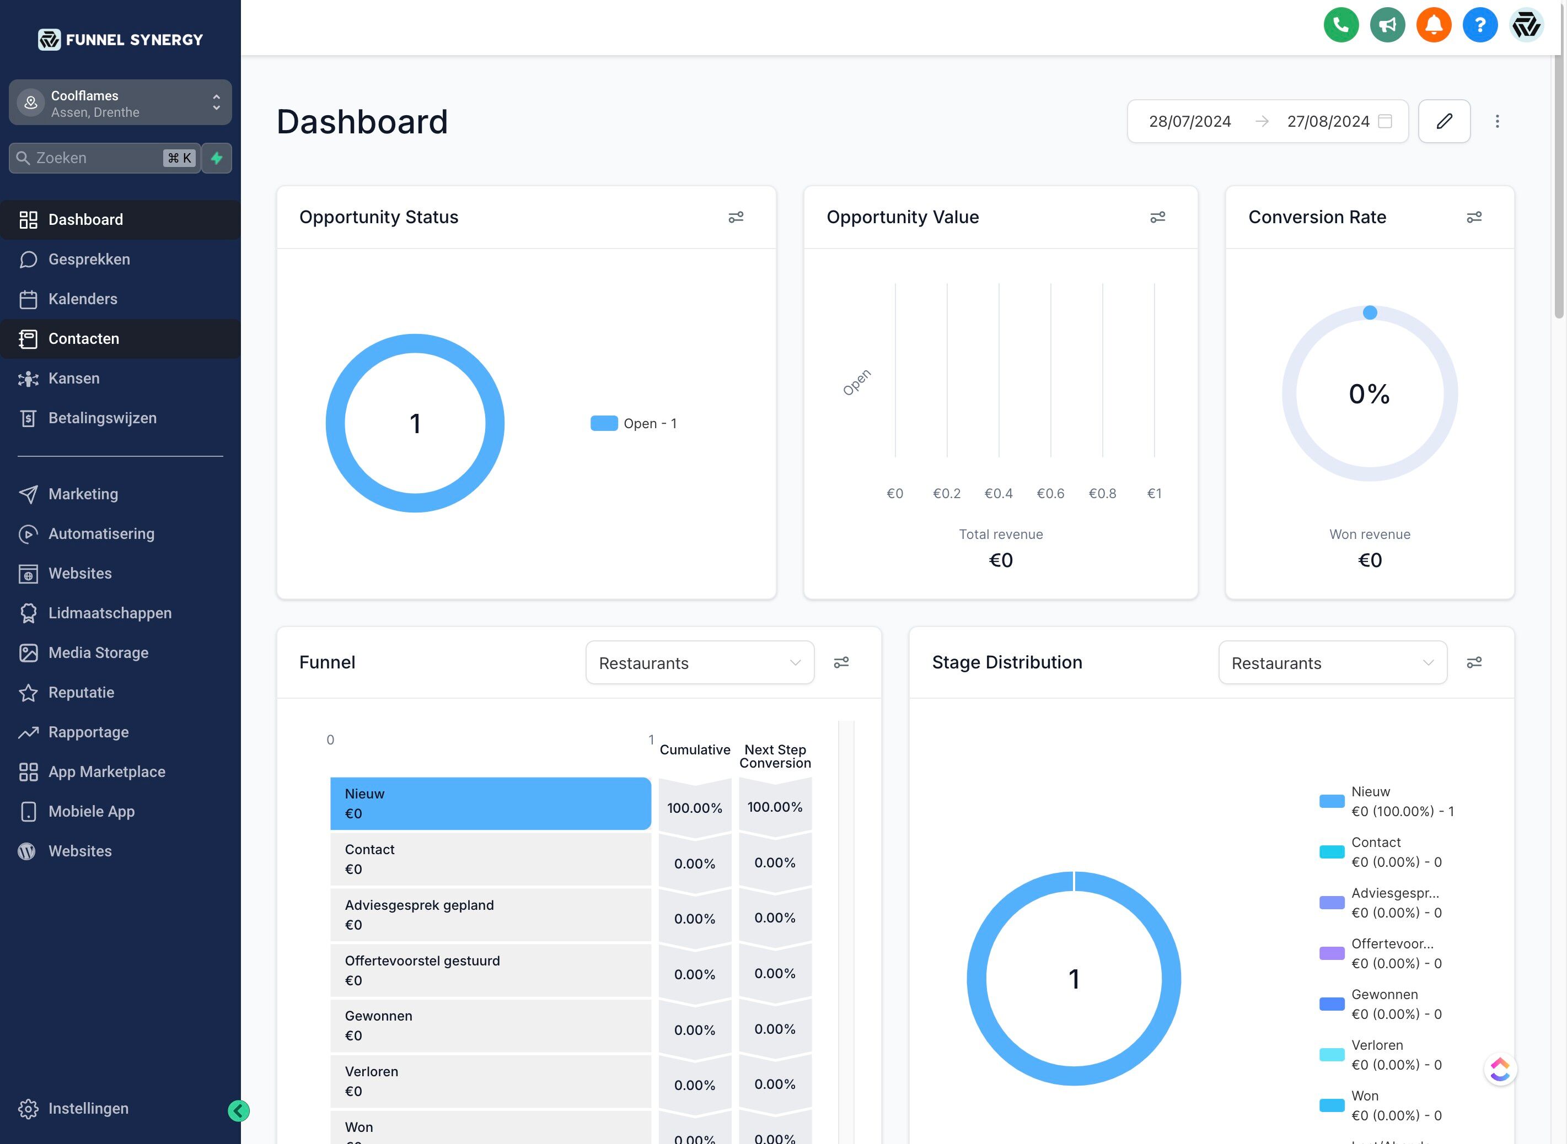Click the blue help question mark icon

point(1480,25)
